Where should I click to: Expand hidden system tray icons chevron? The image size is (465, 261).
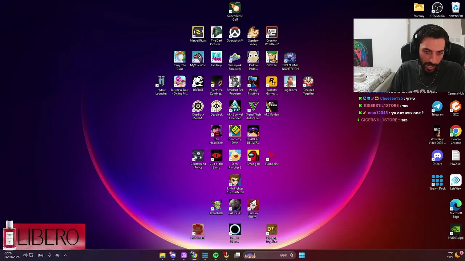(x=65, y=255)
